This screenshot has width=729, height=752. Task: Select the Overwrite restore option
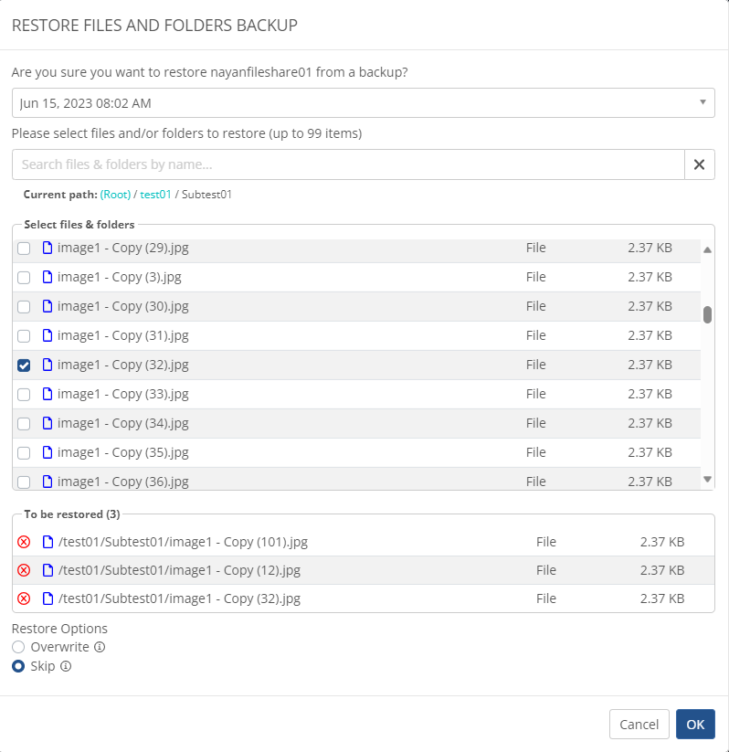coord(18,647)
